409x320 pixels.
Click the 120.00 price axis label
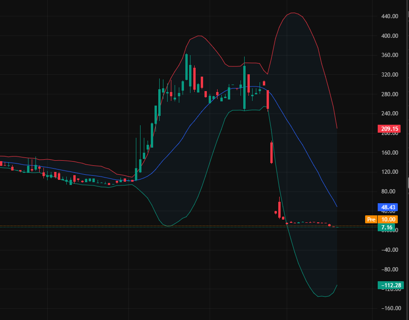point(390,172)
